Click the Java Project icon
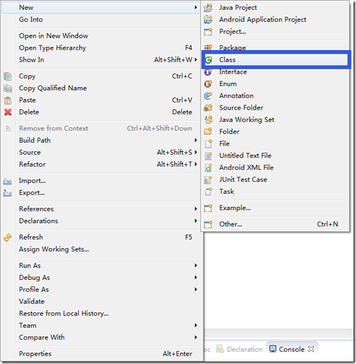This screenshot has width=356, height=364. pos(208,8)
